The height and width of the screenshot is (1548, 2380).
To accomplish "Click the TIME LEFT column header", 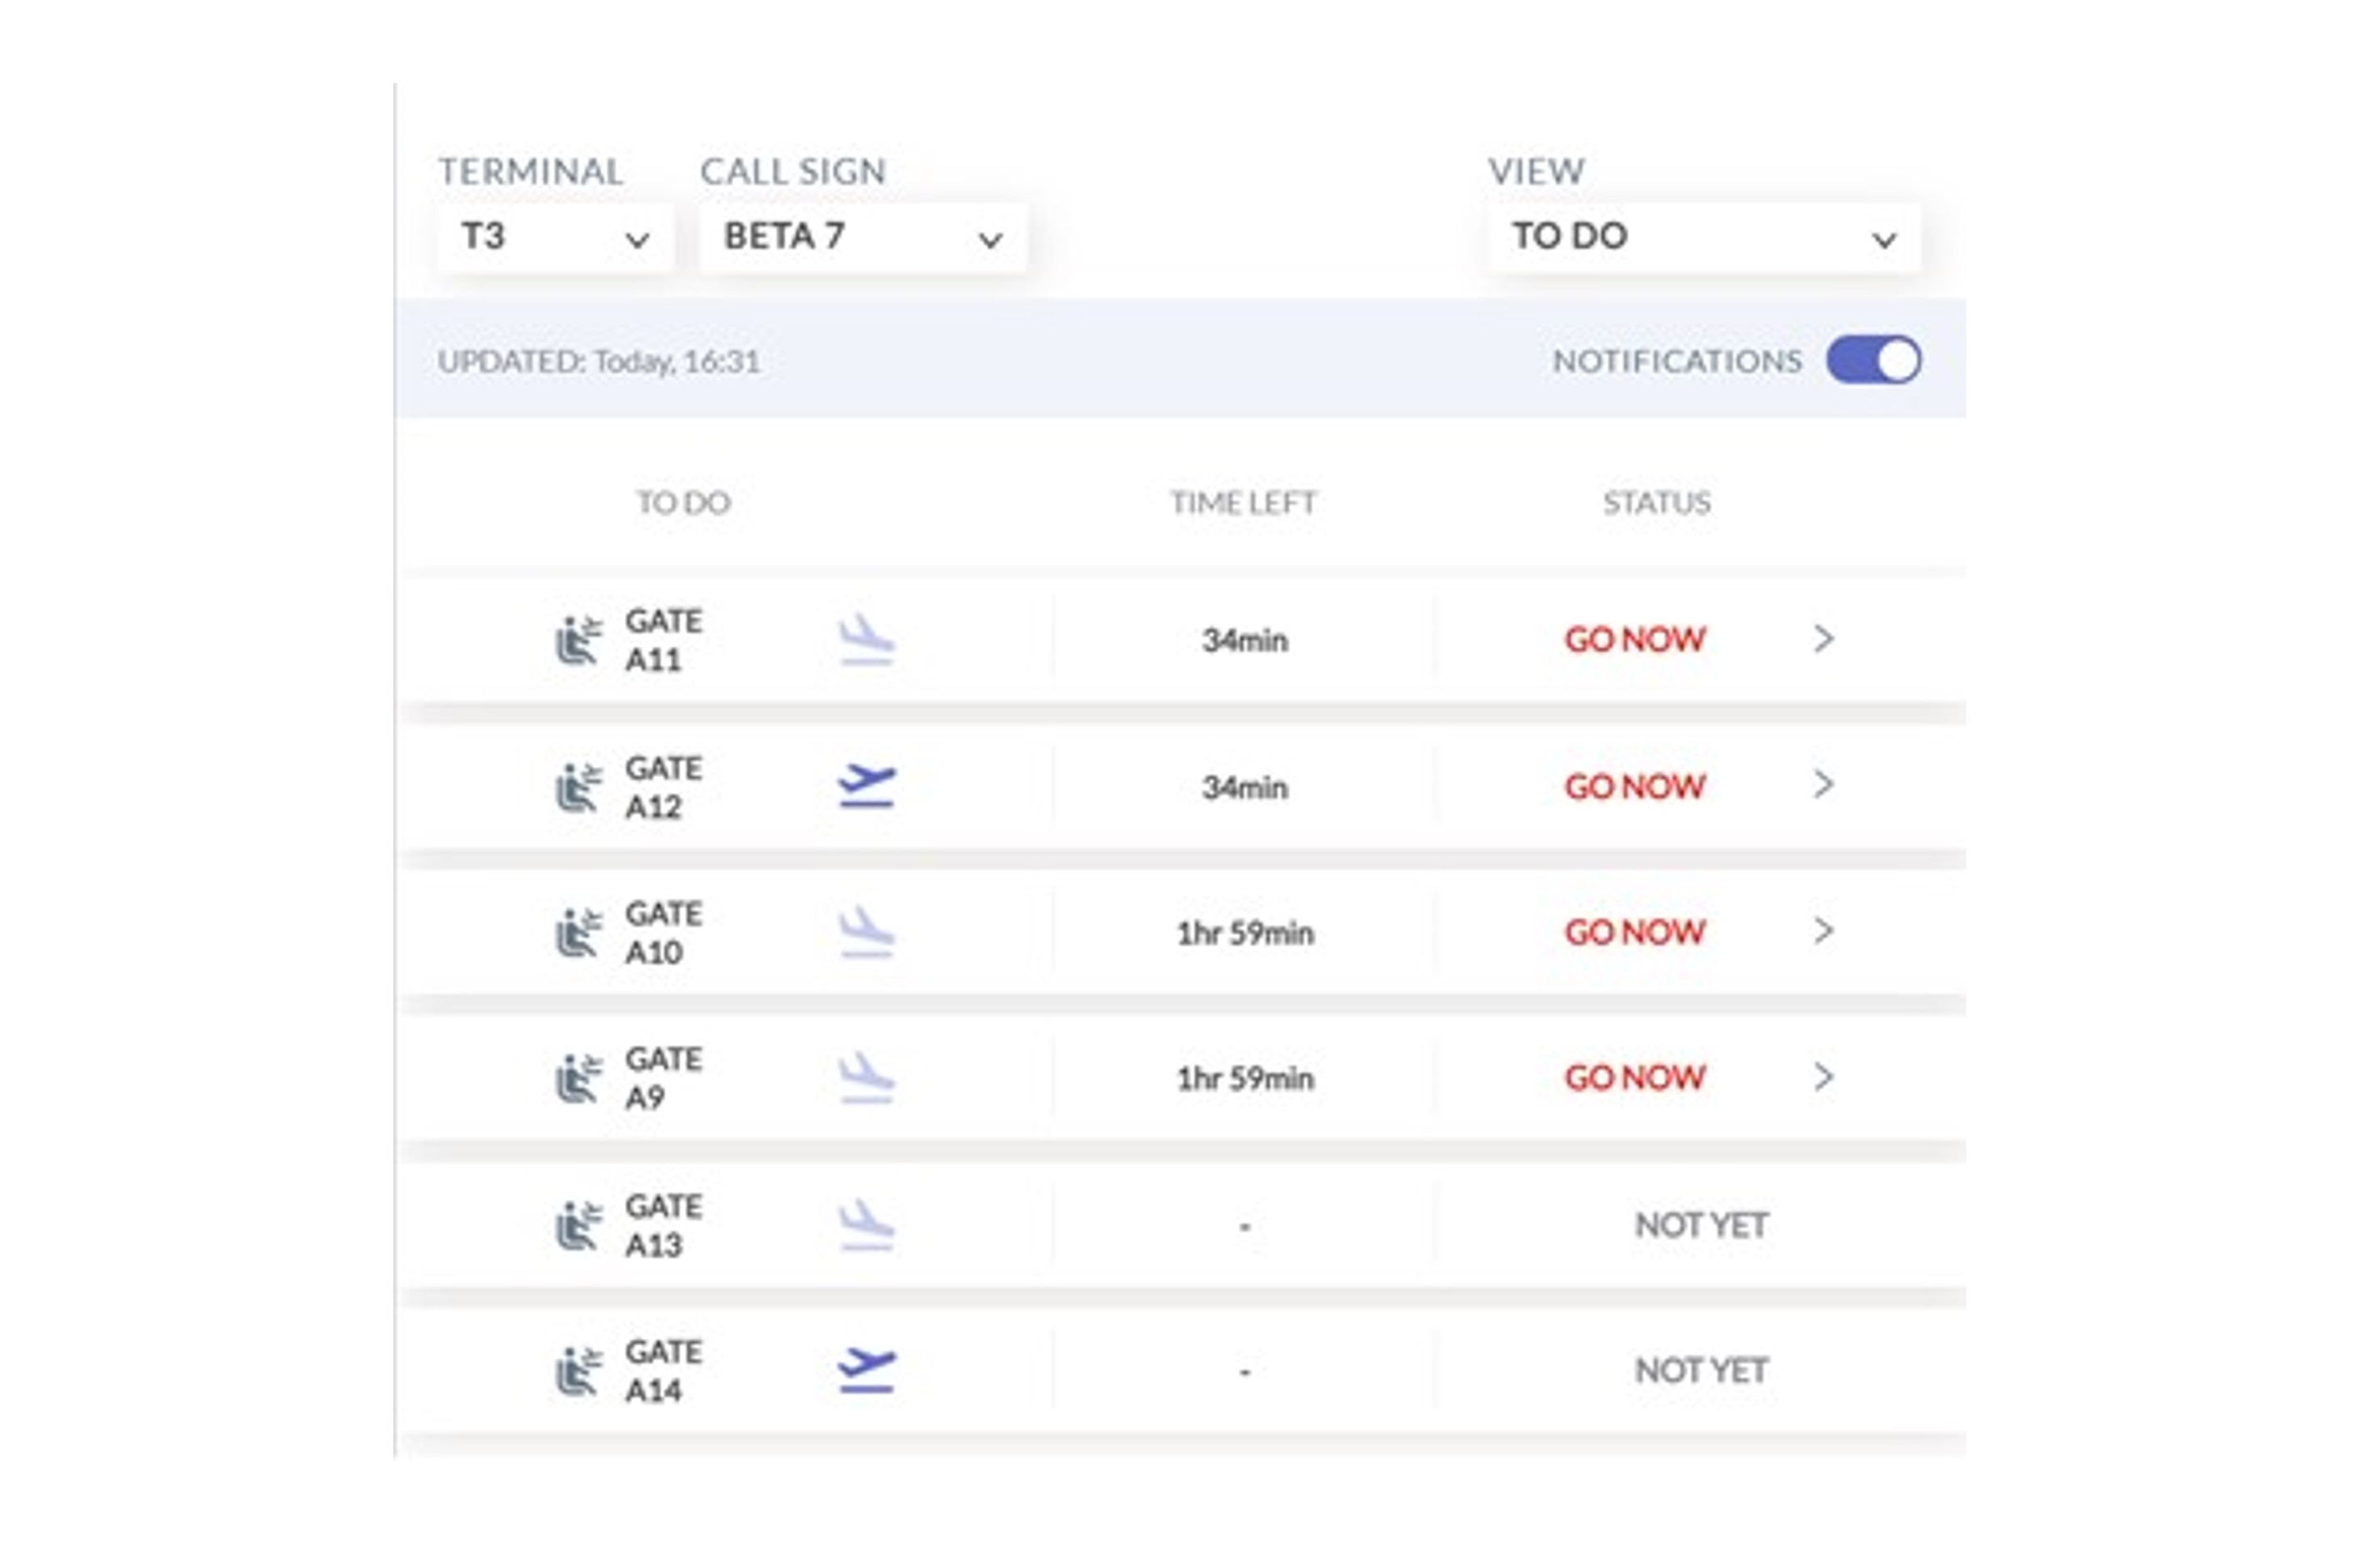I will coord(1244,503).
